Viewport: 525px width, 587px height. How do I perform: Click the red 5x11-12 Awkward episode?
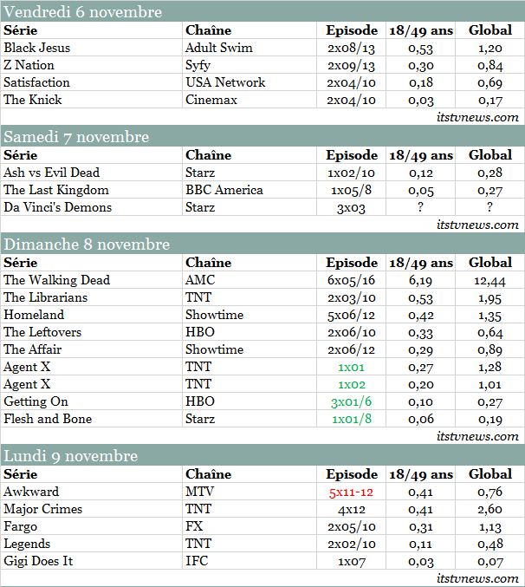(351, 492)
